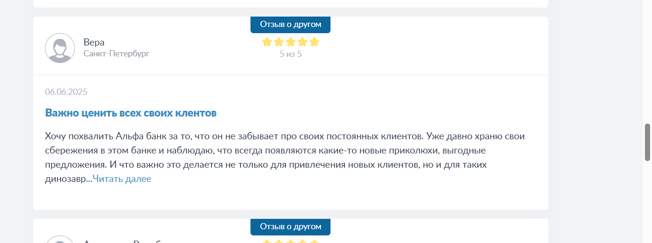652x243 pixels.
Task: Click the partially visible stars in lower review
Action: coord(290,241)
